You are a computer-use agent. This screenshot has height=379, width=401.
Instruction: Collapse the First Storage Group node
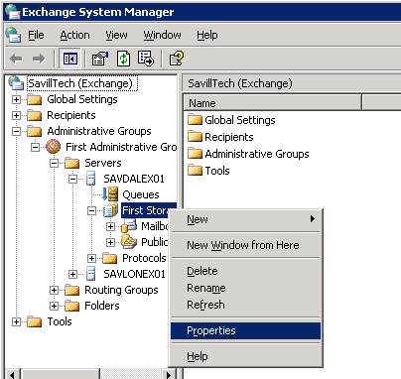point(91,210)
